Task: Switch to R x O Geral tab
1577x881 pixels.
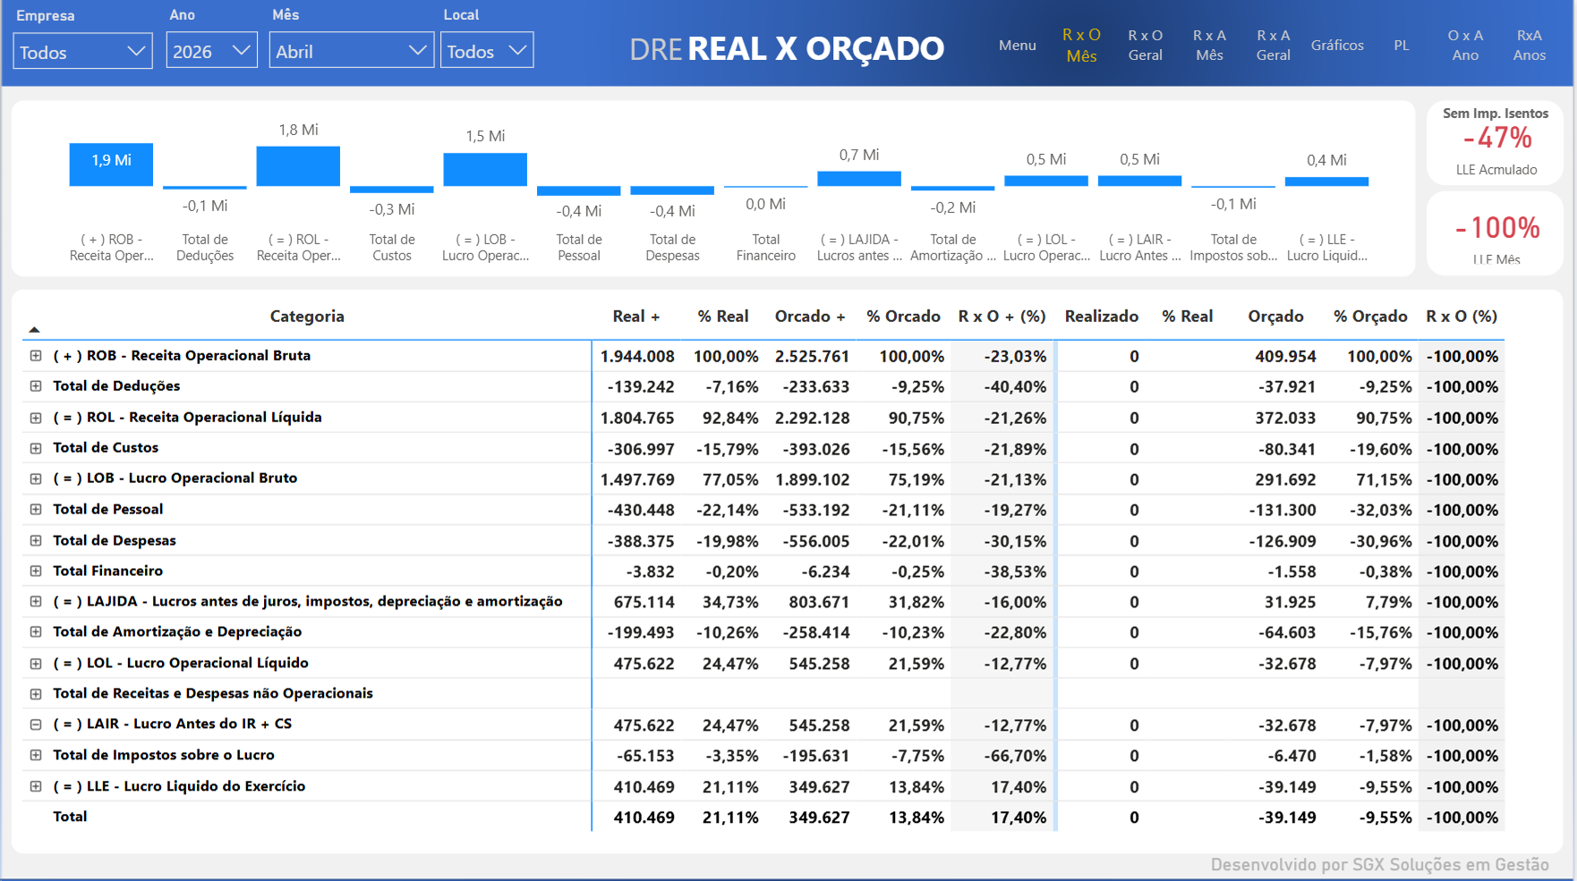Action: [1146, 46]
